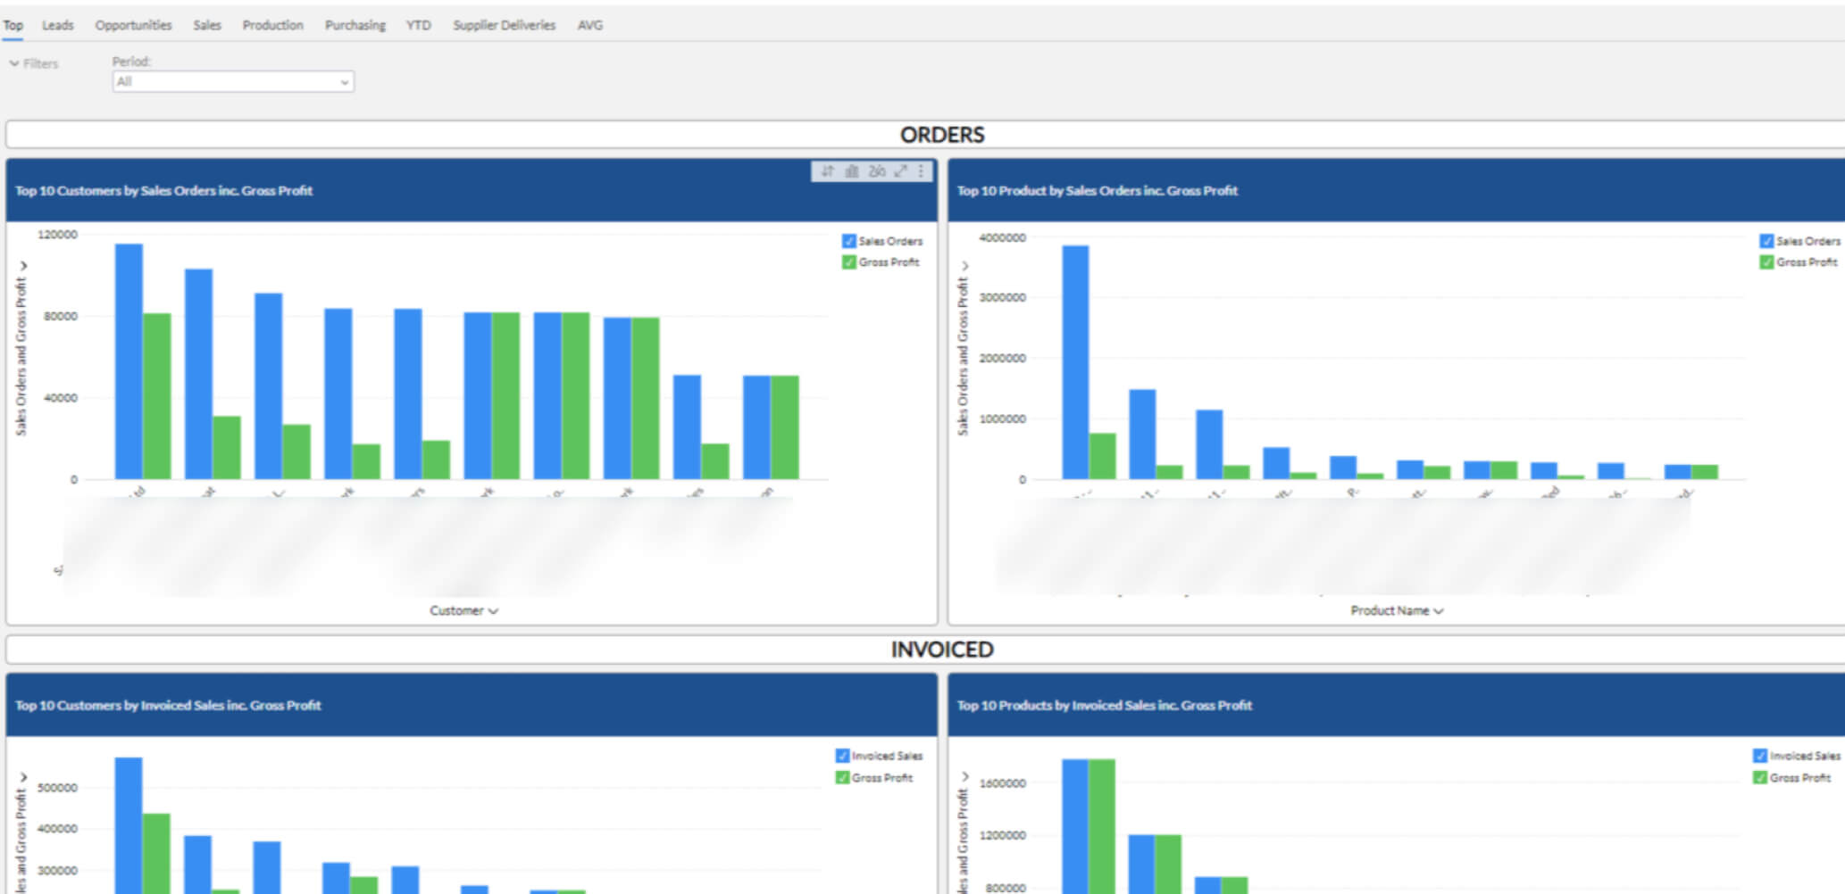The width and height of the screenshot is (1845, 894).
Task: Toggle Invoiced Sales checkbox in Invoiced customers chart legend
Action: coord(841,756)
